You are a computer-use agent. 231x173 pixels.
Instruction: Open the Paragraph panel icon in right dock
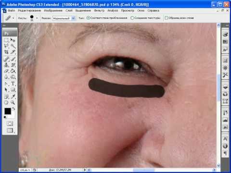tap(225, 153)
